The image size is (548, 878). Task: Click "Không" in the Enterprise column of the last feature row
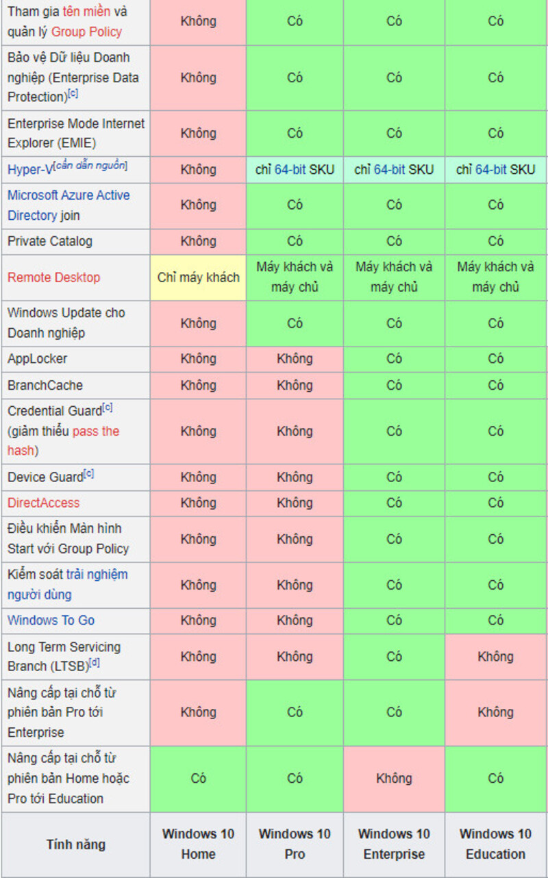pyautogui.click(x=395, y=779)
